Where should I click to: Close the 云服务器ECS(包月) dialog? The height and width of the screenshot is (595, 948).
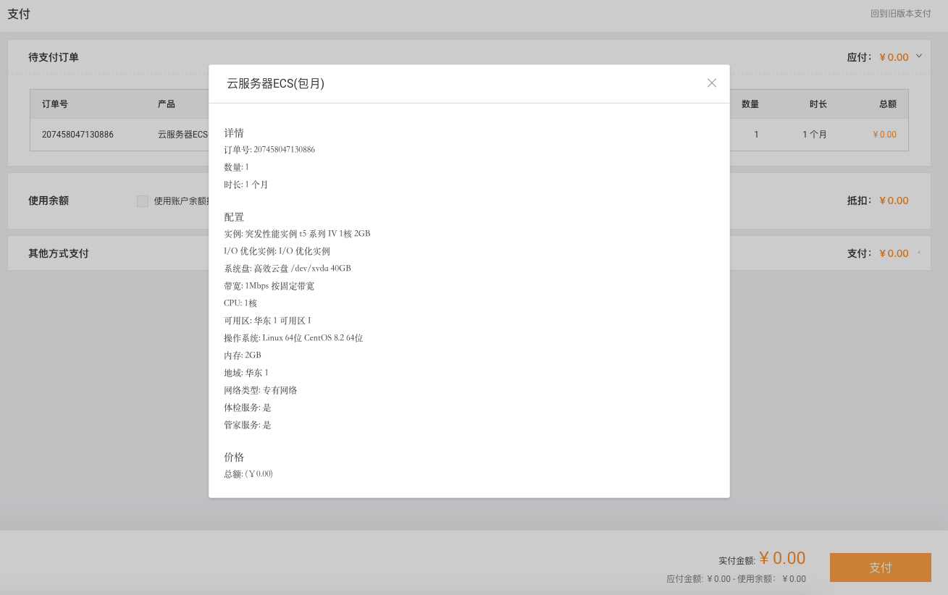(x=712, y=83)
